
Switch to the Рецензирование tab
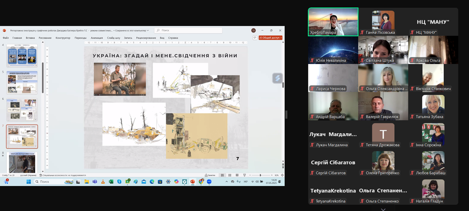tap(146, 38)
